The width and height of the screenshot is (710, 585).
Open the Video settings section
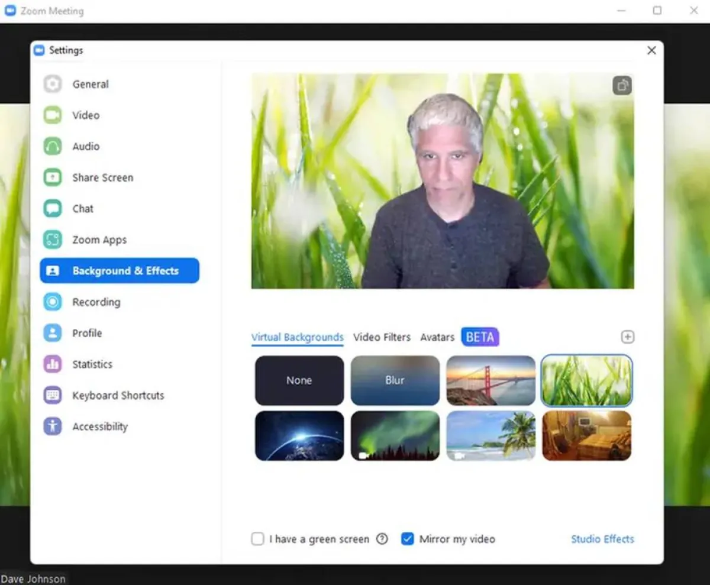click(x=85, y=115)
